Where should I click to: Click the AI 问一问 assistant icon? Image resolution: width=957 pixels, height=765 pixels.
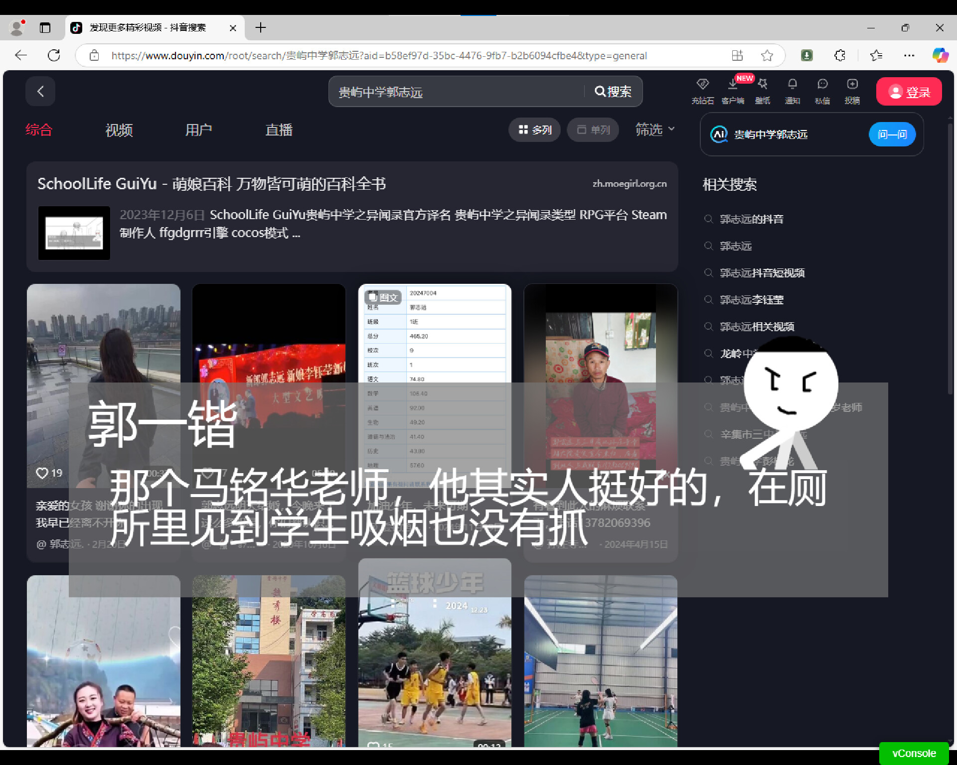[x=719, y=134]
